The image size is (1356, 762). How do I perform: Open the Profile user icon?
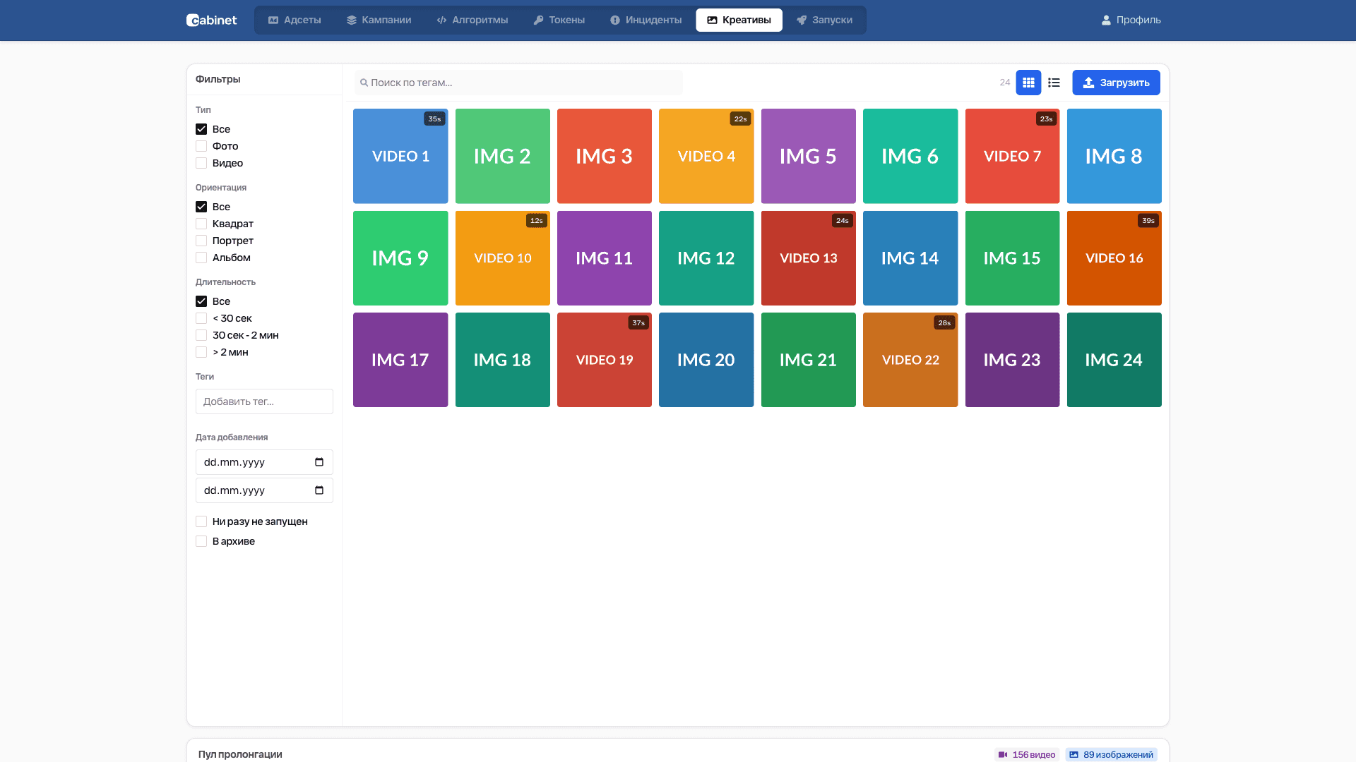pyautogui.click(x=1106, y=20)
